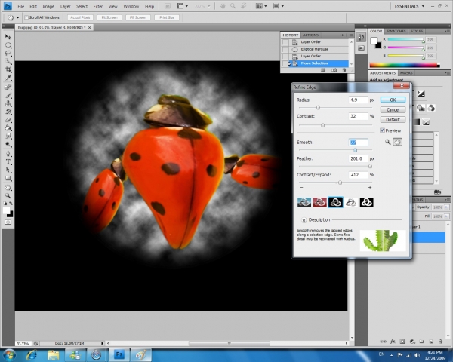Select the Magic Wand tool

point(8,61)
